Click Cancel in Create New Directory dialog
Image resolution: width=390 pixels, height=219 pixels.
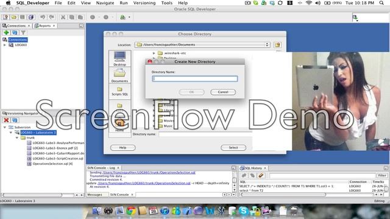coord(223,92)
